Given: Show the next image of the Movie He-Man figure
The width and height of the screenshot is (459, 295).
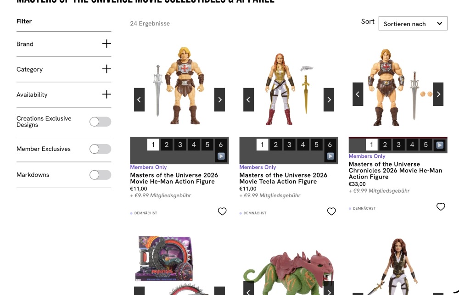Looking at the screenshot, I should pyautogui.click(x=219, y=100).
